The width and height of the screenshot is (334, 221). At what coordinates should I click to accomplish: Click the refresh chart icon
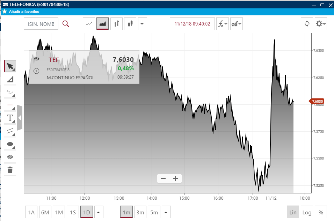[307, 24]
